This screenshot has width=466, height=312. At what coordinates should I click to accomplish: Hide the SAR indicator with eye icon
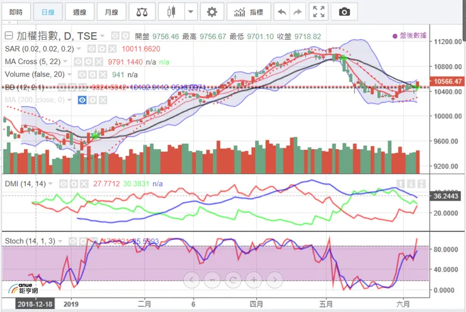[91, 48]
